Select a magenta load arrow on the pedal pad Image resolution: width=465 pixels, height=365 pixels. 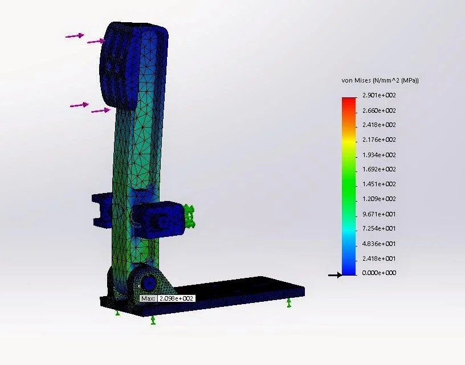74,36
